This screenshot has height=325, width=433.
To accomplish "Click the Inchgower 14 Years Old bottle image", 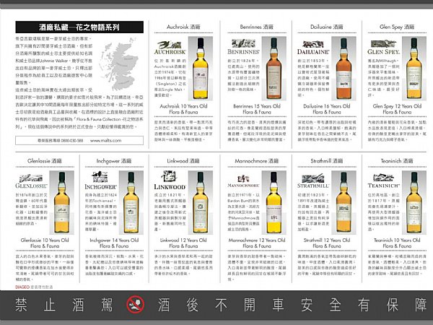I will [x=131, y=202].
